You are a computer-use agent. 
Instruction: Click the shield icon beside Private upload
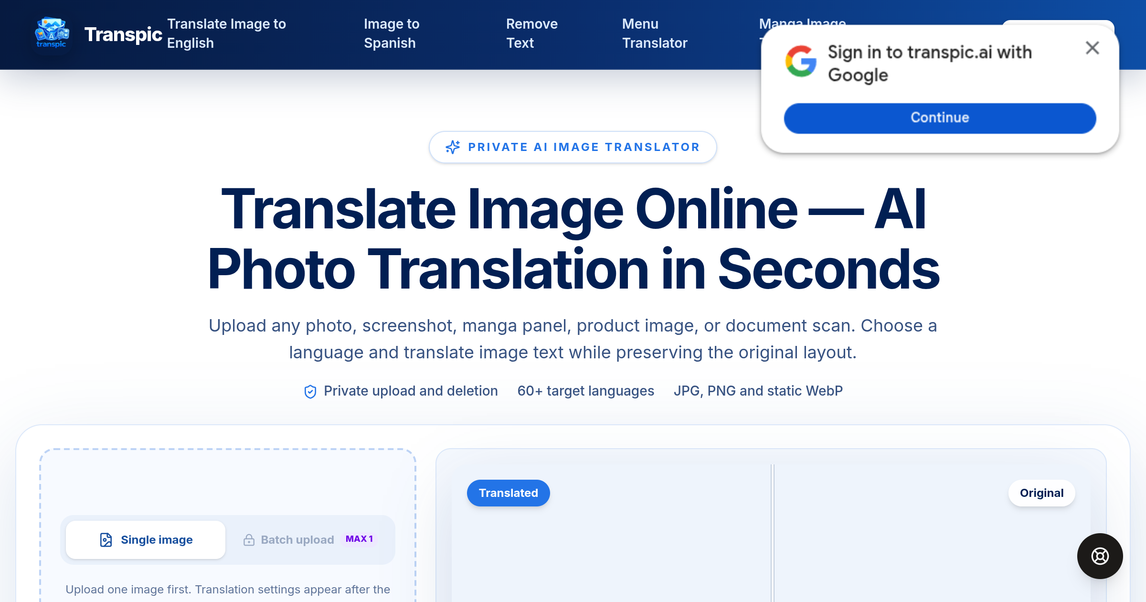(x=310, y=391)
